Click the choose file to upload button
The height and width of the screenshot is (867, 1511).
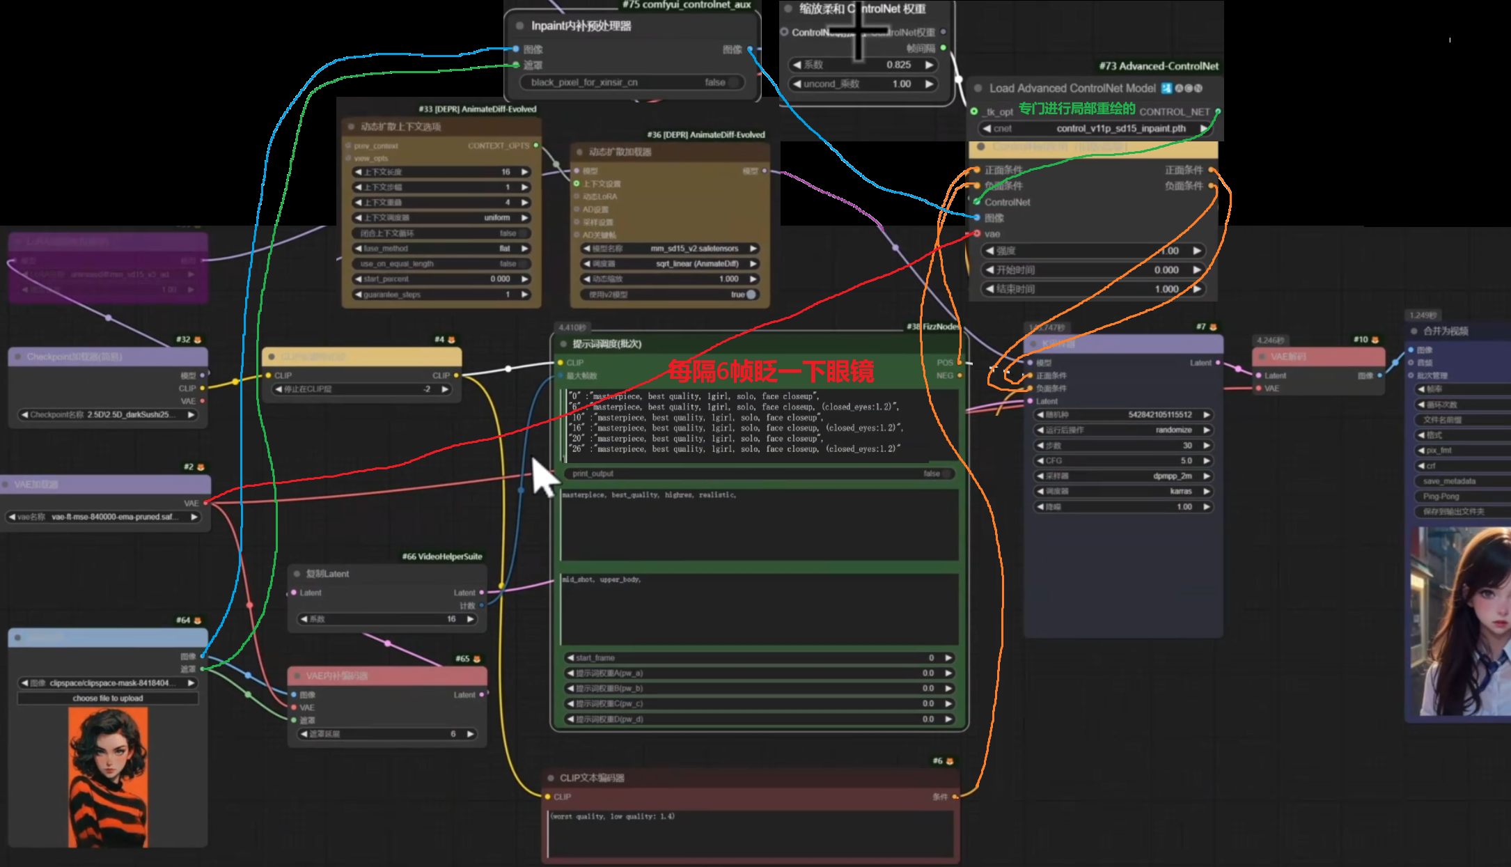108,698
